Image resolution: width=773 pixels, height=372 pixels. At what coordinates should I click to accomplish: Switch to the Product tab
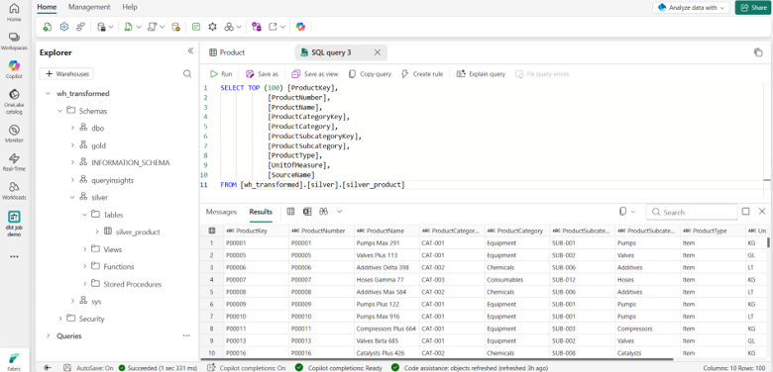(227, 52)
